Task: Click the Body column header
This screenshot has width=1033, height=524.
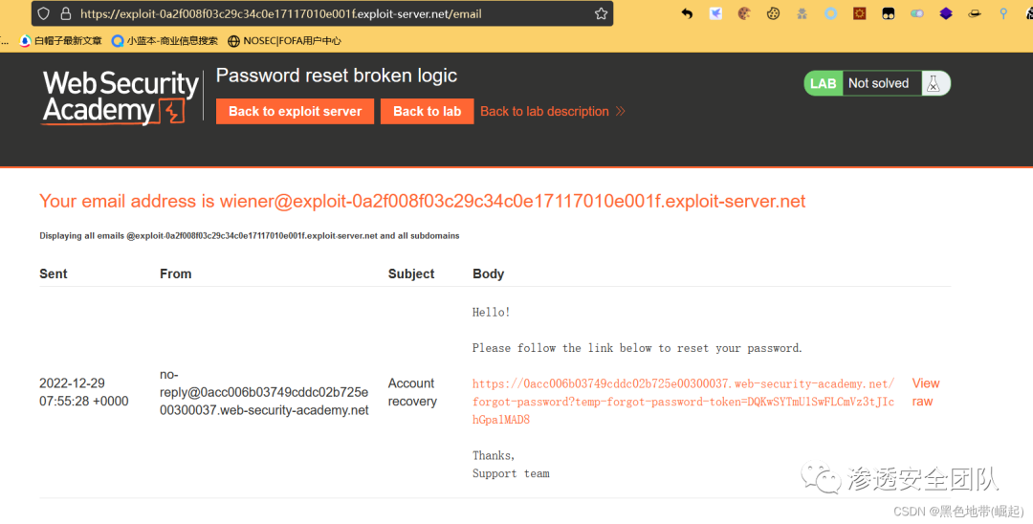Action: 488,273
